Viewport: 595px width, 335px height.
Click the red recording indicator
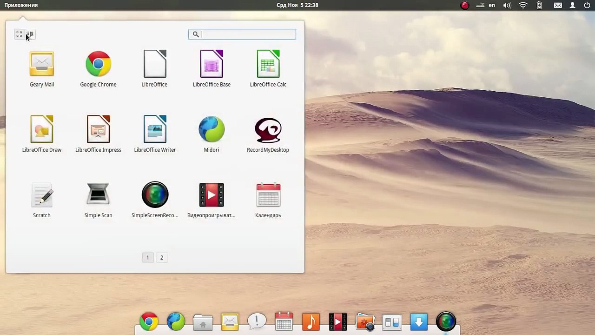point(465,5)
